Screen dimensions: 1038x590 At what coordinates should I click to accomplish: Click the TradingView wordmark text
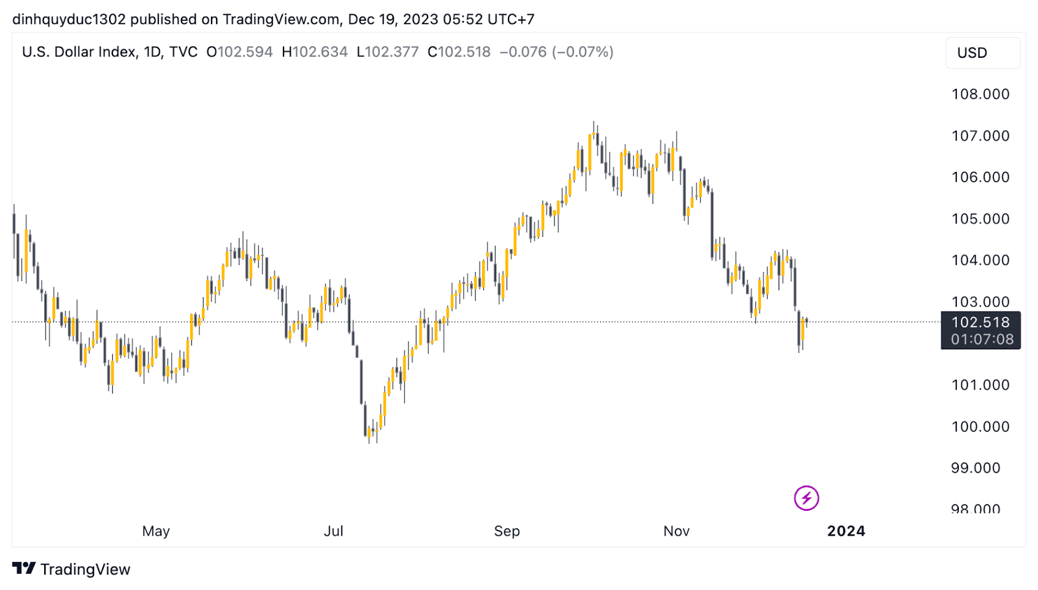85,569
